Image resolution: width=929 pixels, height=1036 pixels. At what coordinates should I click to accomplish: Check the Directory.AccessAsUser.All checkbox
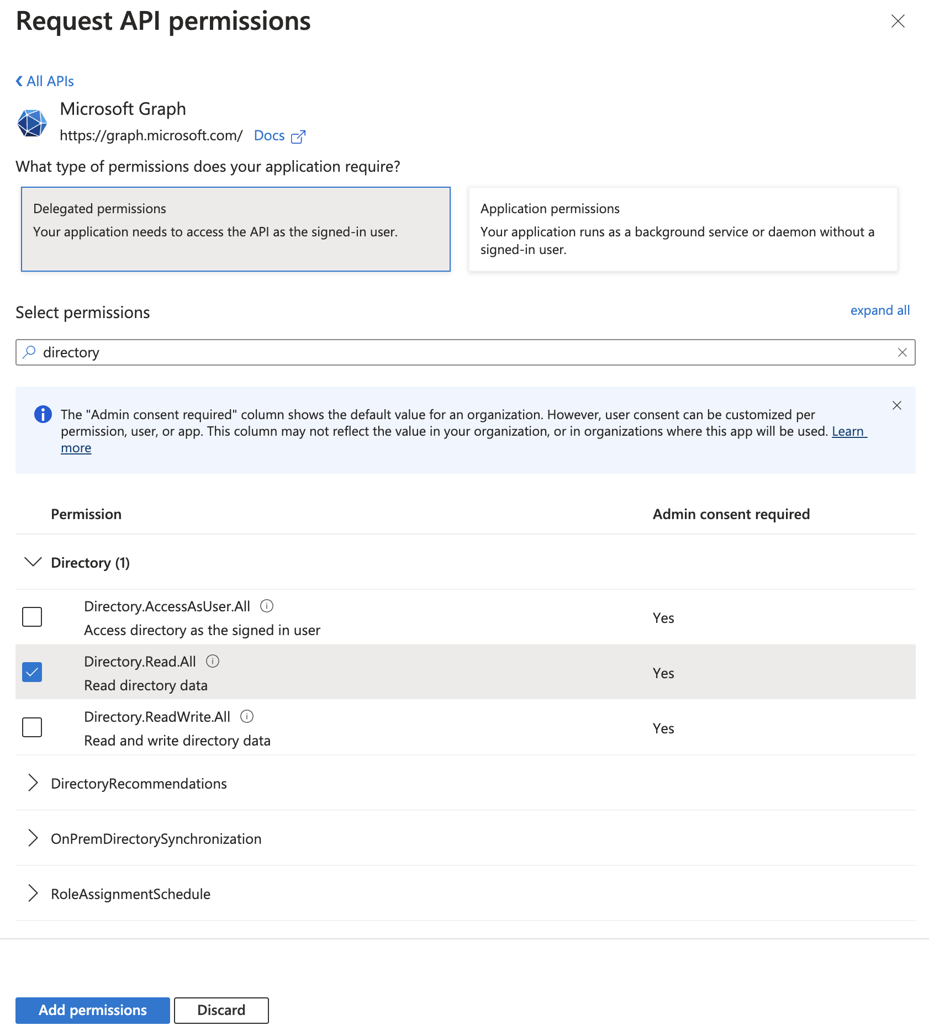tap(32, 617)
